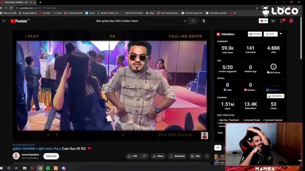Open the Maps bookmark

click(150, 13)
